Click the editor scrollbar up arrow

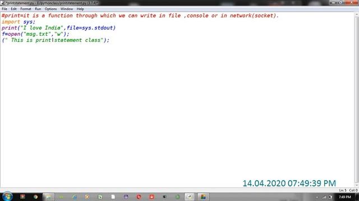[357, 15]
